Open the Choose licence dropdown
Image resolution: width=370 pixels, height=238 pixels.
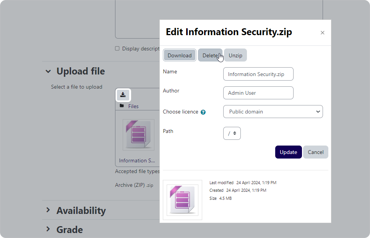coord(273,112)
